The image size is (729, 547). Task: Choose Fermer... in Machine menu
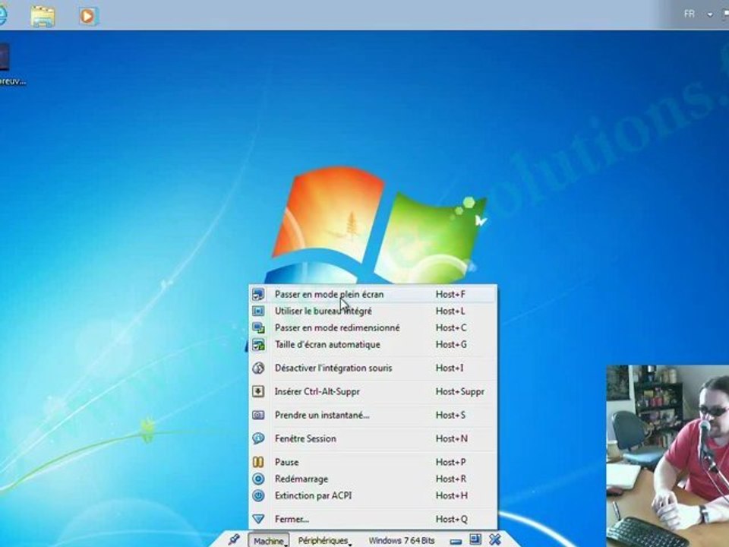coord(373,519)
